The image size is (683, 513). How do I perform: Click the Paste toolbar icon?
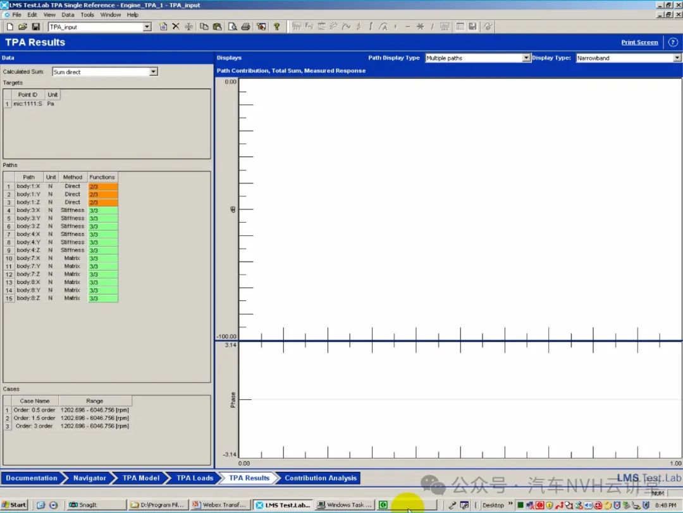[217, 27]
